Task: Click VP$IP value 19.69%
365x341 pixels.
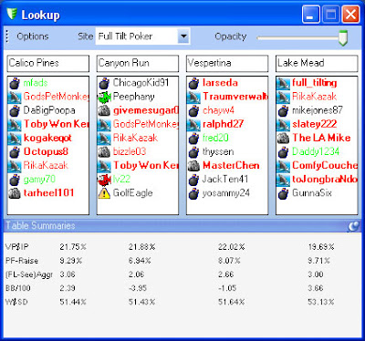Action: [321, 247]
